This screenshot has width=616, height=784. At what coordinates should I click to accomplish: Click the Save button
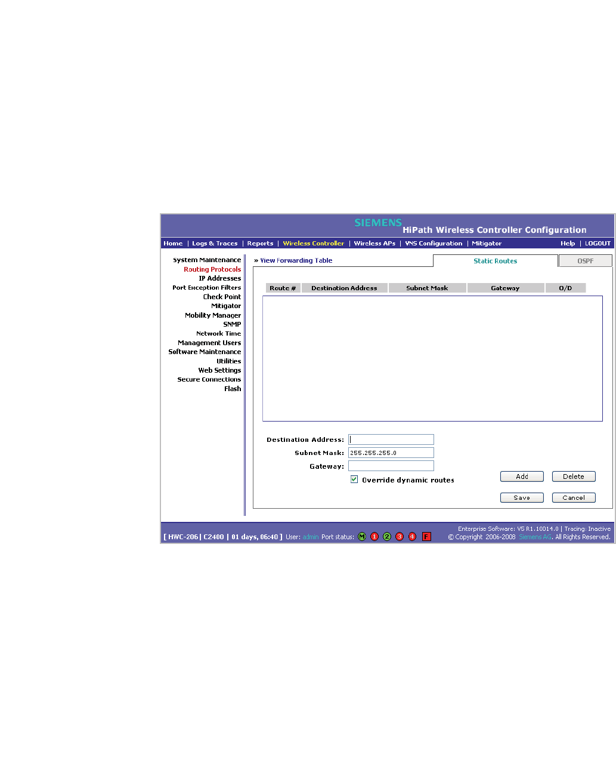click(x=522, y=497)
